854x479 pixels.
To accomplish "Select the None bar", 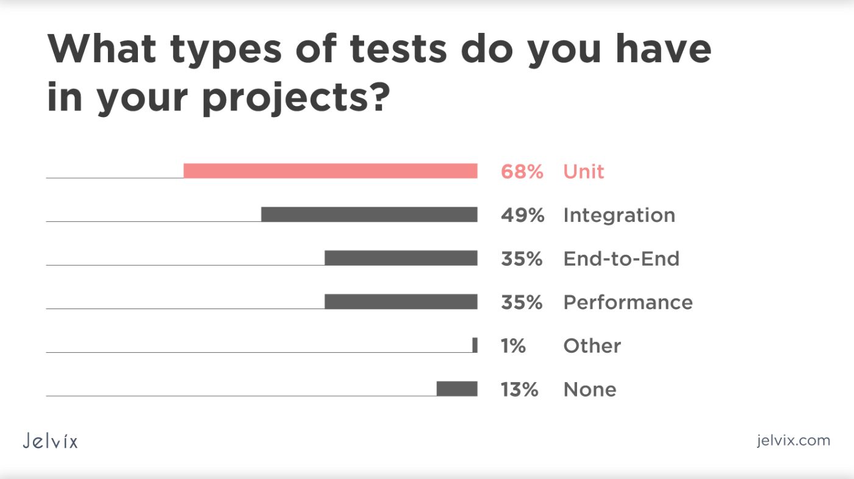I will (457, 389).
